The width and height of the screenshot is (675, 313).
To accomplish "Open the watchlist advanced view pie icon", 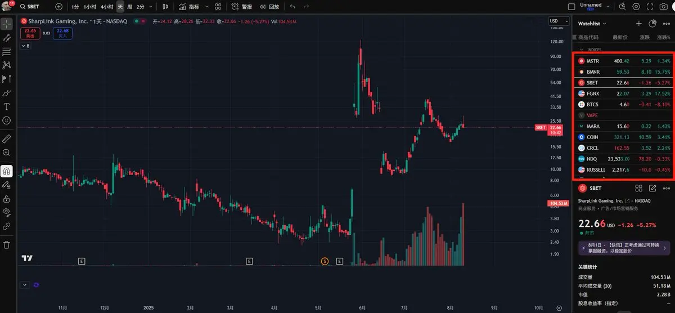I will click(652, 24).
